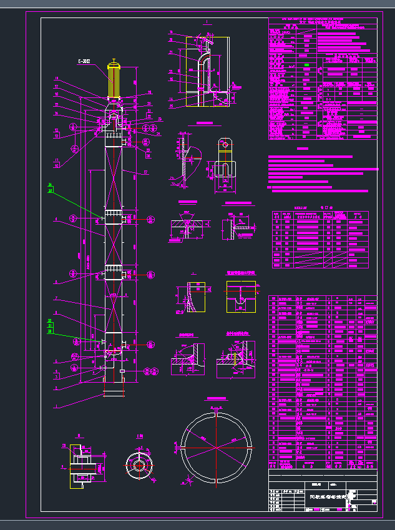Select the nozzle schedule table in the middle right
395x530 pixels.
(320, 240)
